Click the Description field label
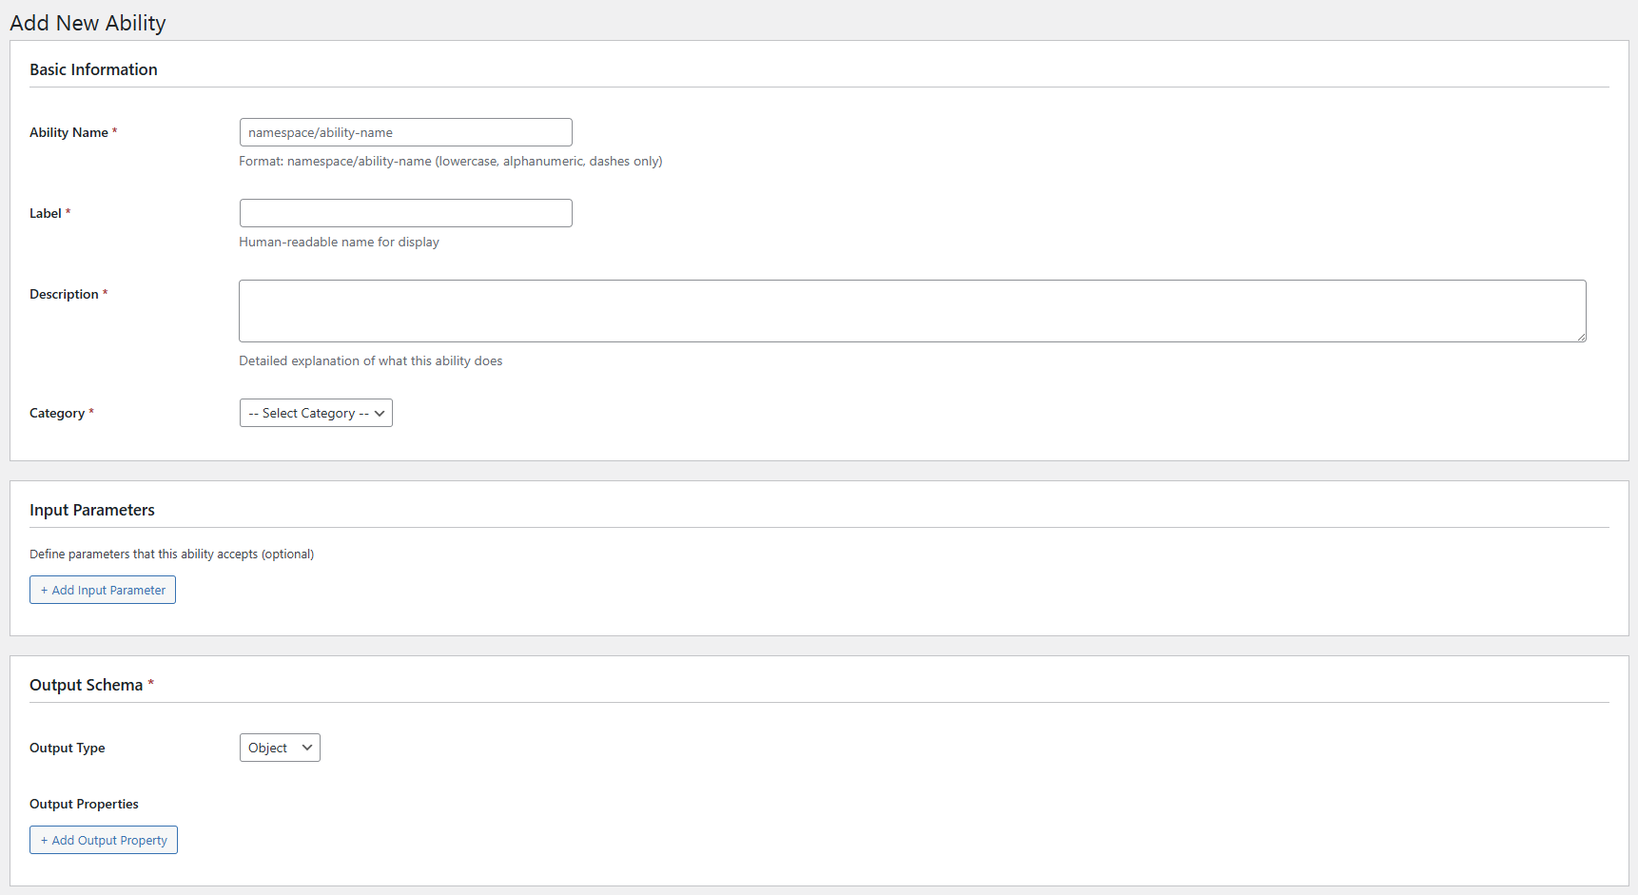Image resolution: width=1638 pixels, height=895 pixels. coord(64,294)
